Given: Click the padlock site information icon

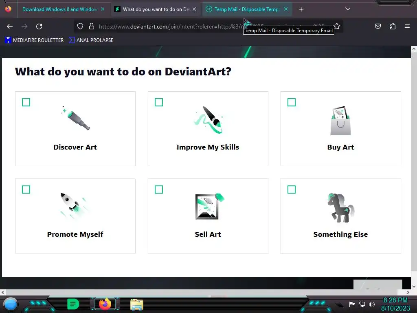Looking at the screenshot, I should tap(92, 26).
